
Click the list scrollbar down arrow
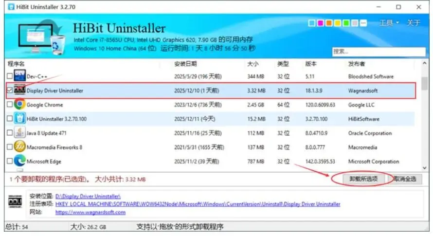pos(424,168)
